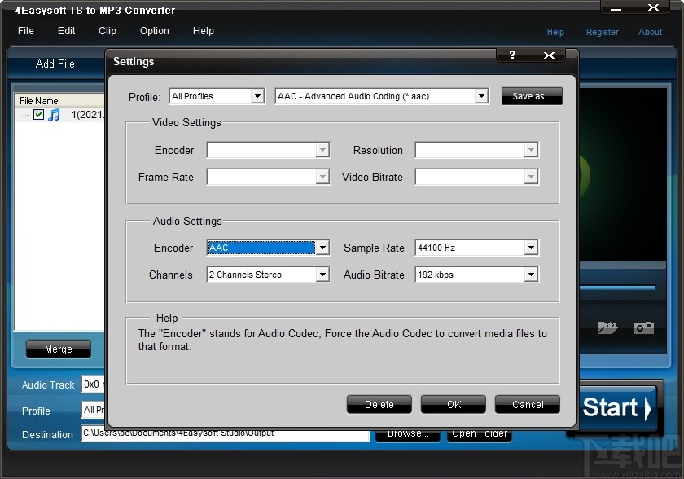Click the help question mark on Settings dialog
684x479 pixels.
tap(512, 55)
